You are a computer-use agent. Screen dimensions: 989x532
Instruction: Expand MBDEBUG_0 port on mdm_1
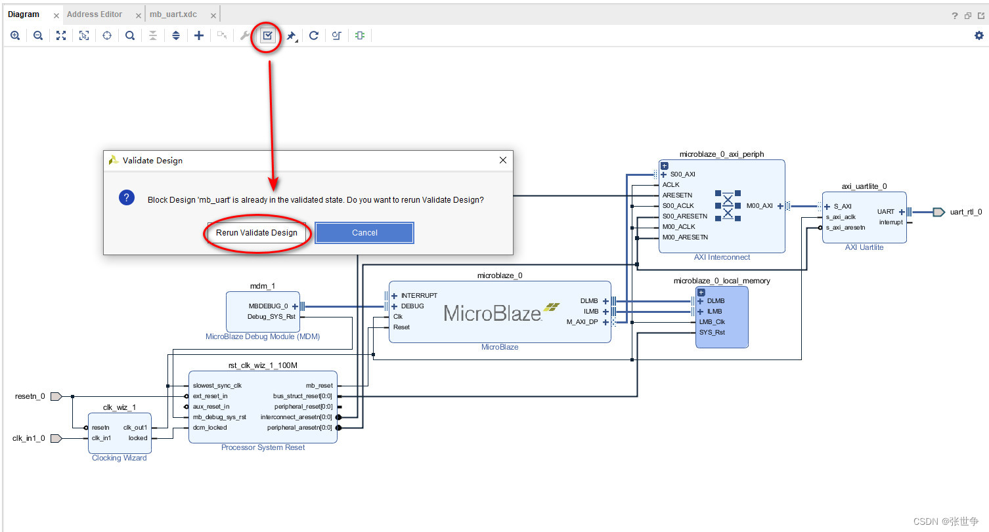tap(295, 306)
